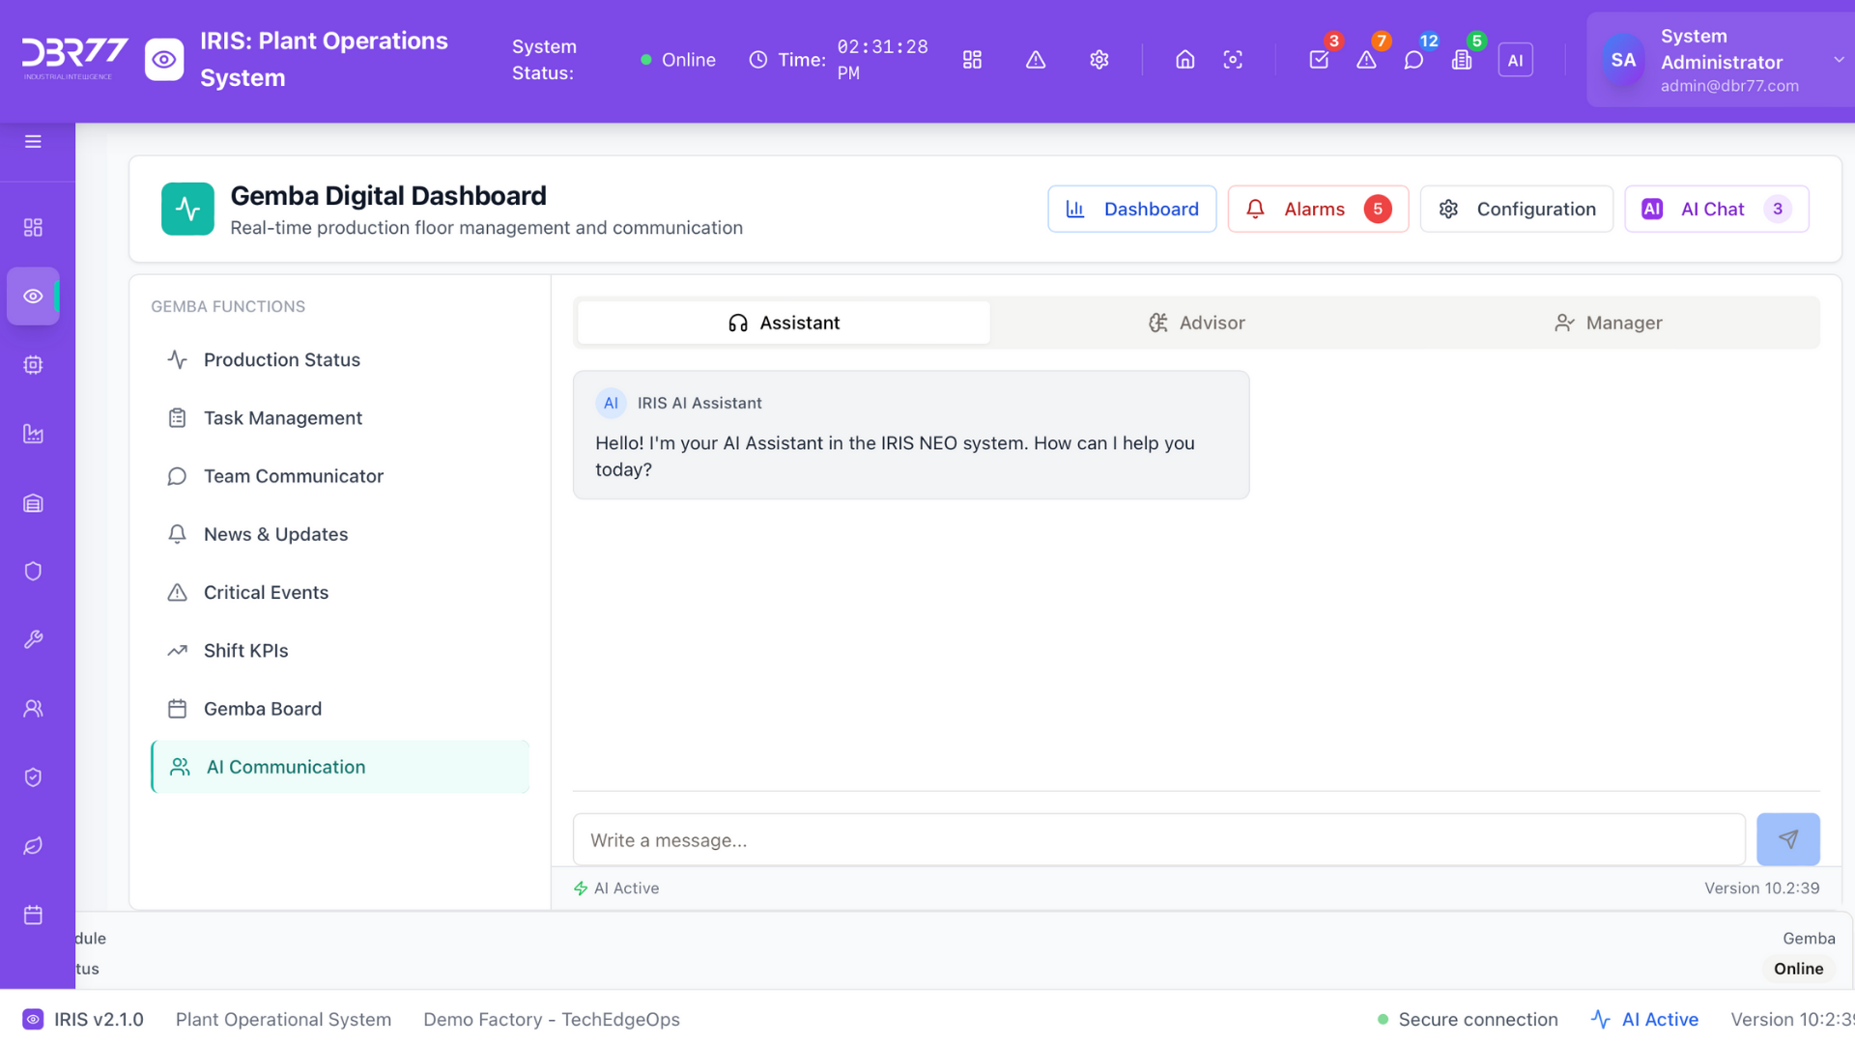Open the home icon in top bar
This screenshot has width=1855, height=1043.
click(x=1184, y=60)
